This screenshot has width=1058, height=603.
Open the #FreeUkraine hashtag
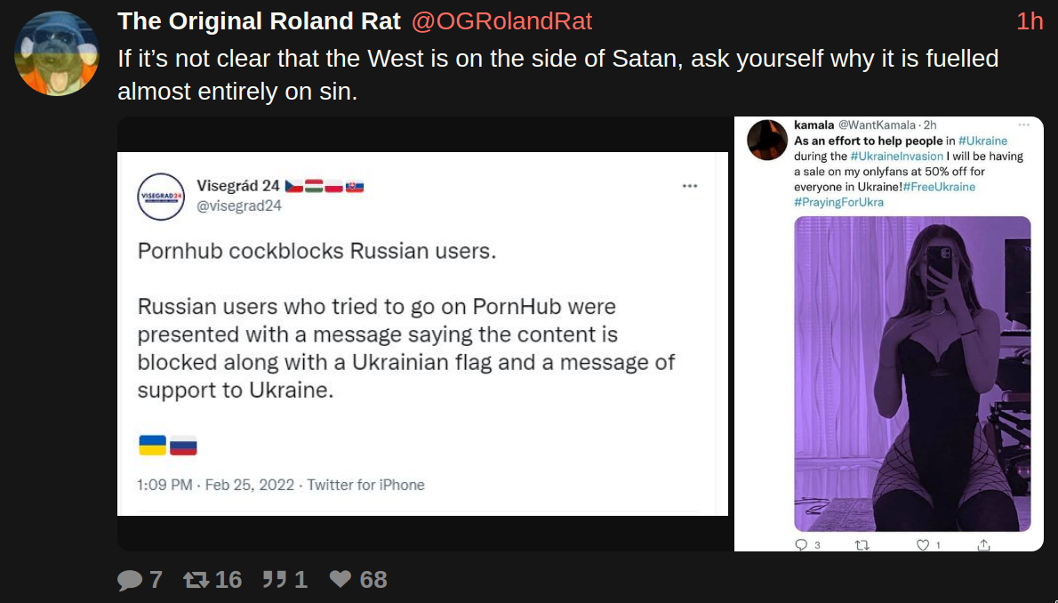pyautogui.click(x=939, y=187)
